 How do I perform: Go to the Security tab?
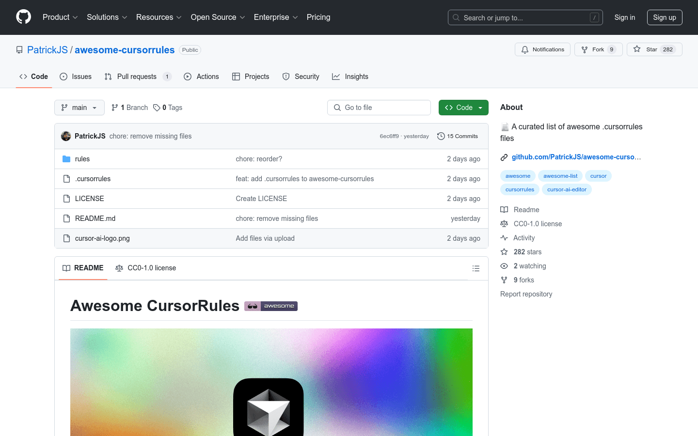click(301, 77)
